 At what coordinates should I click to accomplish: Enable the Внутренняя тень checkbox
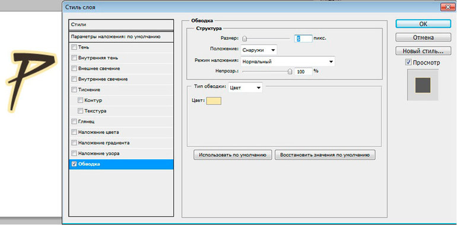74,58
